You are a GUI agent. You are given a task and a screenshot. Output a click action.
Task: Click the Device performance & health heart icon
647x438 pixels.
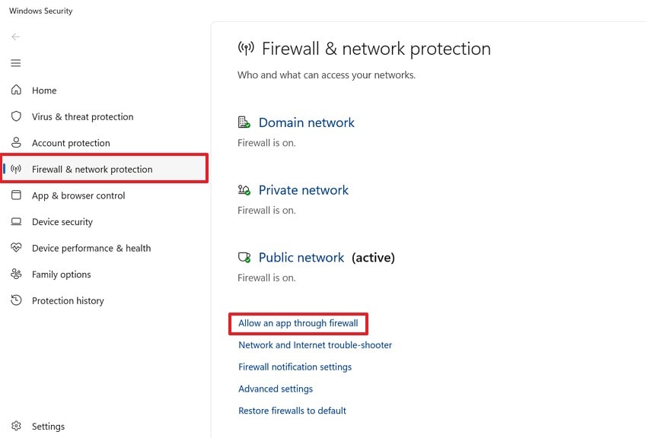[x=16, y=248]
